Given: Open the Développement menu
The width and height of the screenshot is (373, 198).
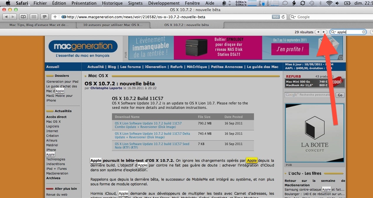Looking at the screenshot, I should [x=164, y=3].
